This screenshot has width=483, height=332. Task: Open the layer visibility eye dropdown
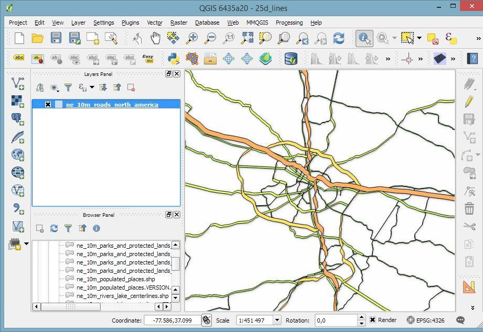[x=55, y=87]
